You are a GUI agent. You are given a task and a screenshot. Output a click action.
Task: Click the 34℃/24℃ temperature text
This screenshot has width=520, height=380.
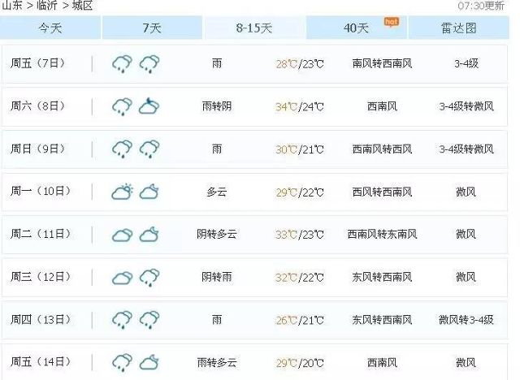(x=300, y=106)
